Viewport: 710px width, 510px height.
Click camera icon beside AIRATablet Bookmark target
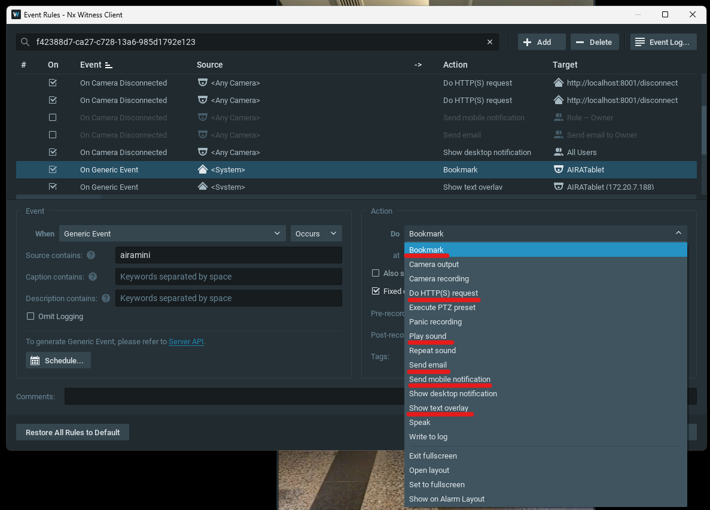[558, 169]
